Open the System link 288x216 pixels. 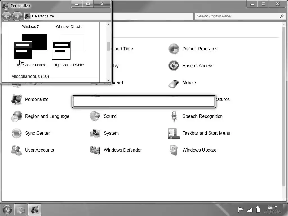pyautogui.click(x=111, y=133)
